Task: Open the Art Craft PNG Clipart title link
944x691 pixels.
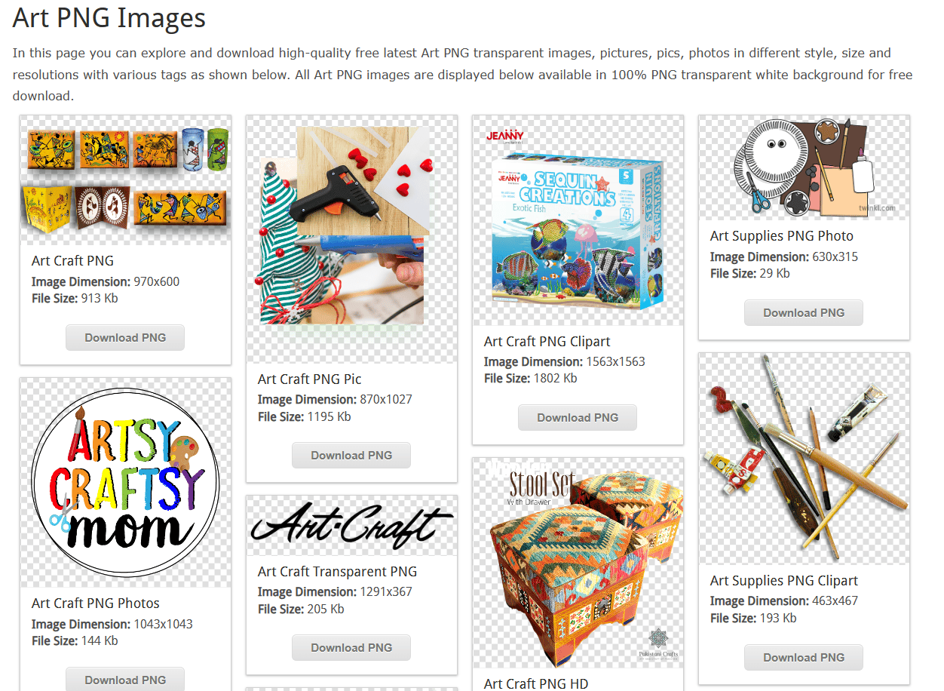Action: (x=547, y=342)
